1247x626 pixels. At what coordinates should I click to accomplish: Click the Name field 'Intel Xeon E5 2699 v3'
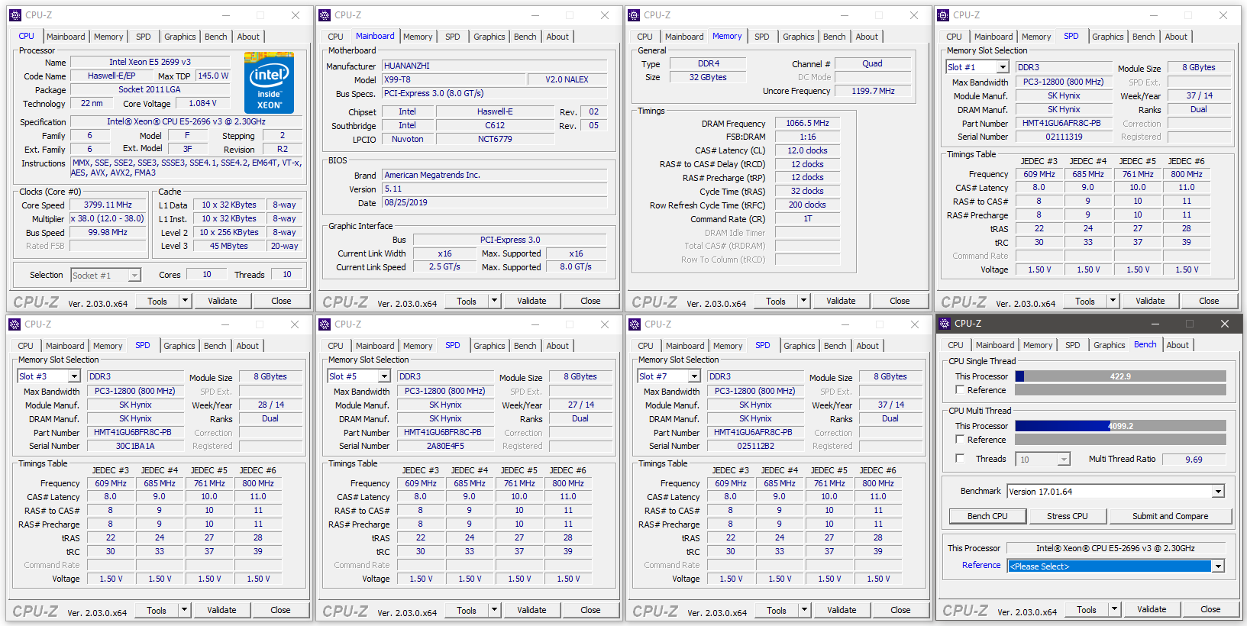tap(150, 63)
